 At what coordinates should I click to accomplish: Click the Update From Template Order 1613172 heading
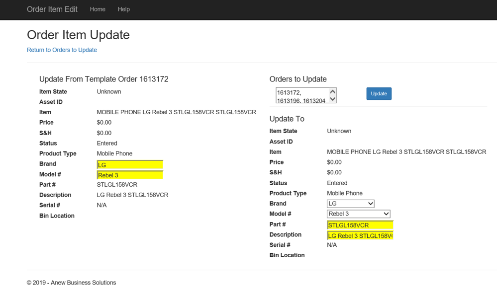coord(103,79)
